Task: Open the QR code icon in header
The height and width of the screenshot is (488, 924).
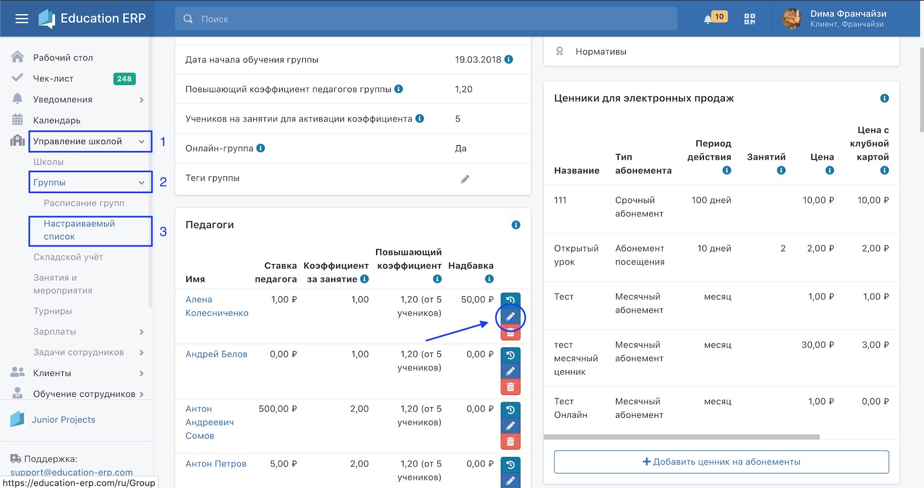Action: coord(750,19)
